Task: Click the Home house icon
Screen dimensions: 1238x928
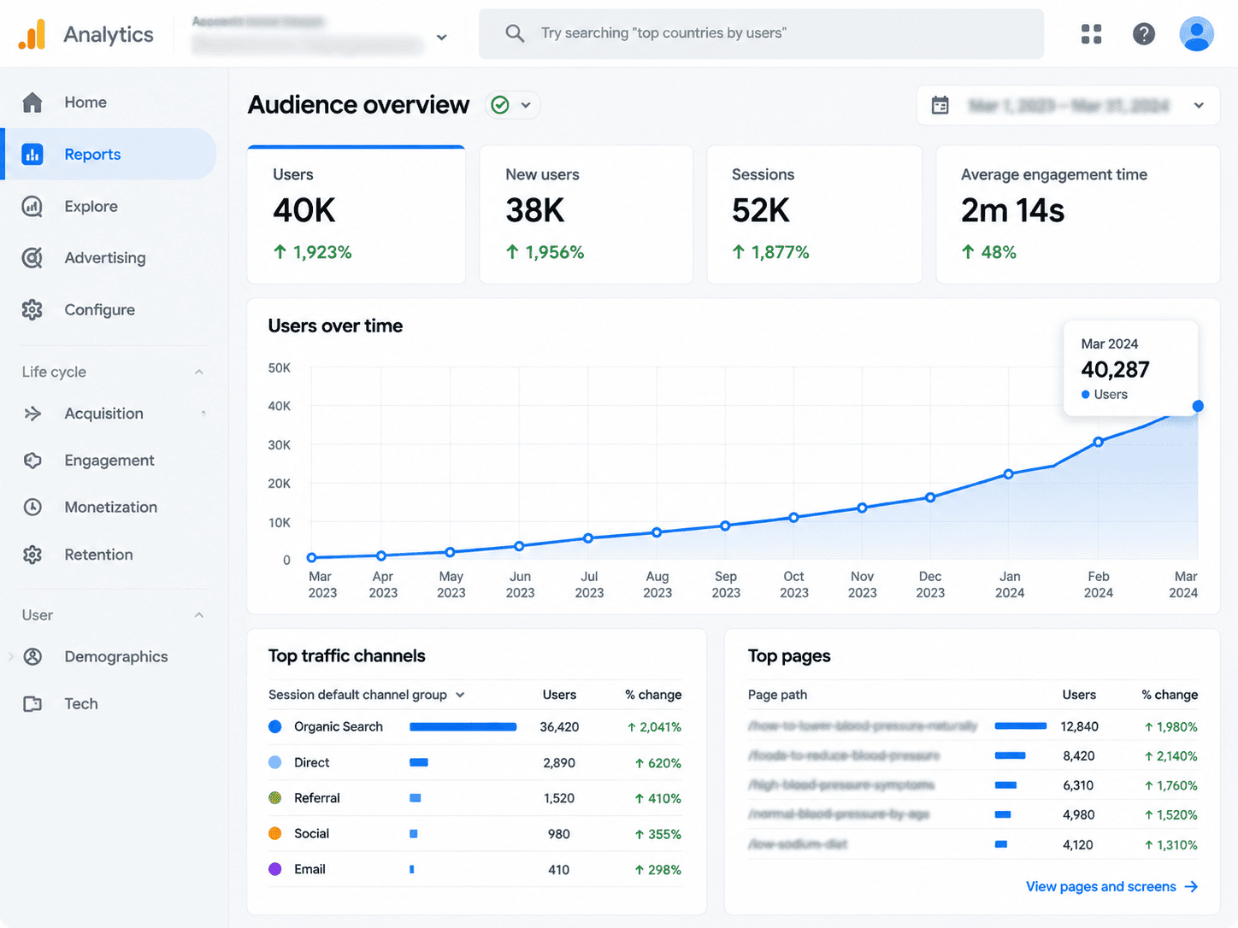Action: pyautogui.click(x=32, y=103)
